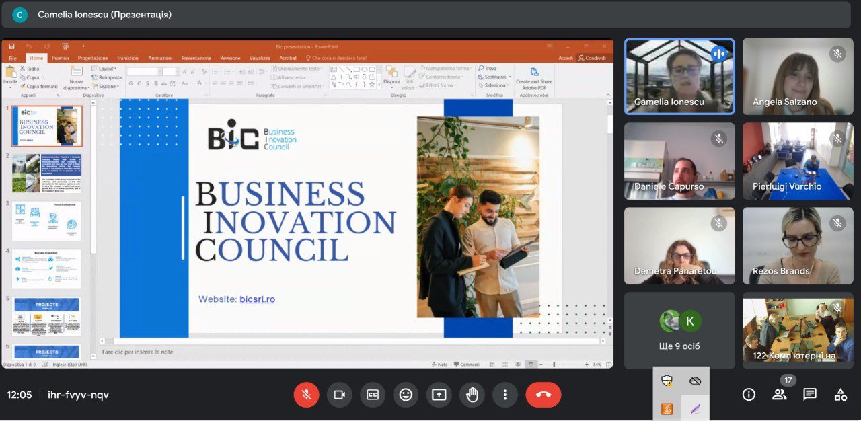Viewport: 861px width, 421px height.
Task: Toggle italic (C) formatting
Action: tap(139, 83)
